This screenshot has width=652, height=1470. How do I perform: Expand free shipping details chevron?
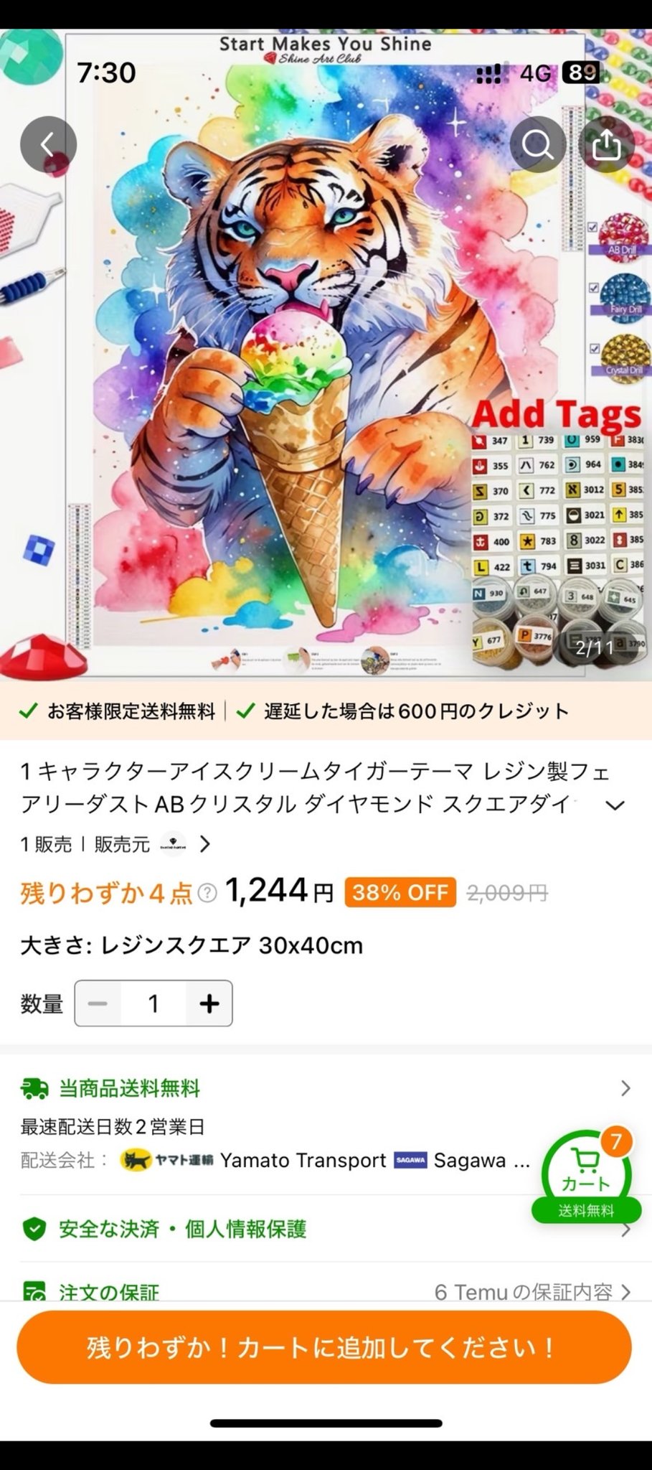(625, 1088)
